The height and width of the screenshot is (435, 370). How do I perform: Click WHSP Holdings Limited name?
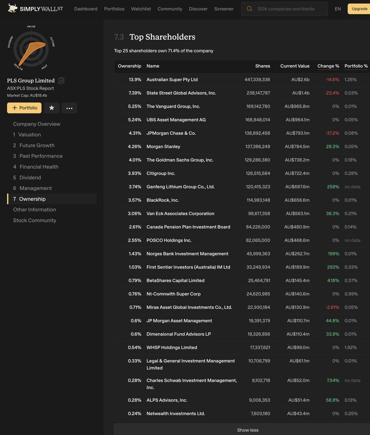(172, 348)
